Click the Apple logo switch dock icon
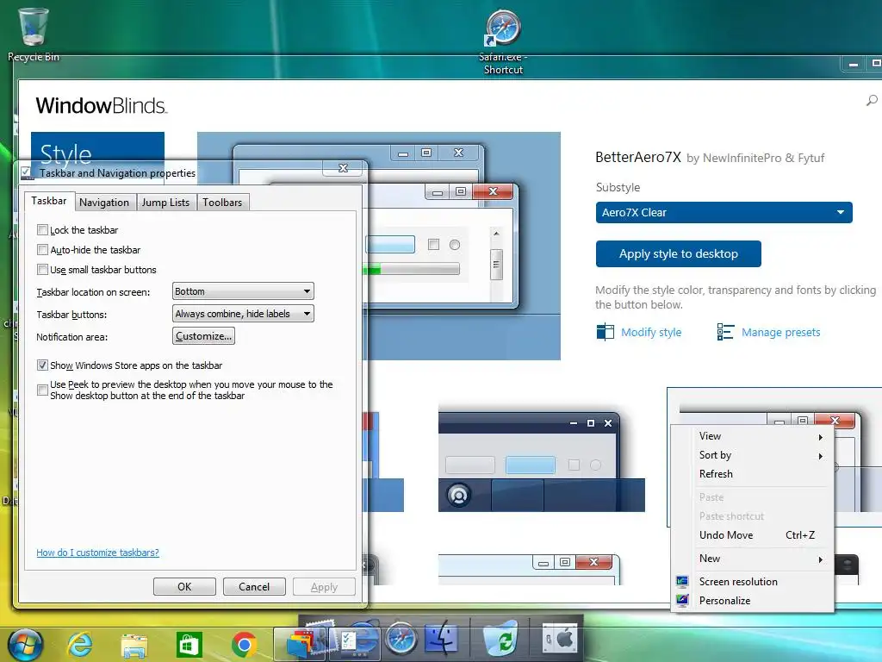Screen dimensions: 882x662 click(560, 639)
